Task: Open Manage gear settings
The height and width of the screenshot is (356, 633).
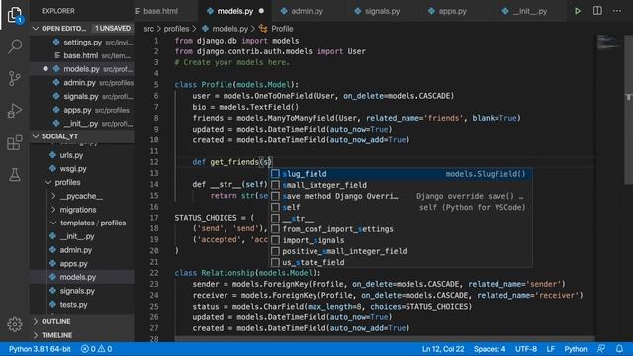Action: tap(15, 324)
